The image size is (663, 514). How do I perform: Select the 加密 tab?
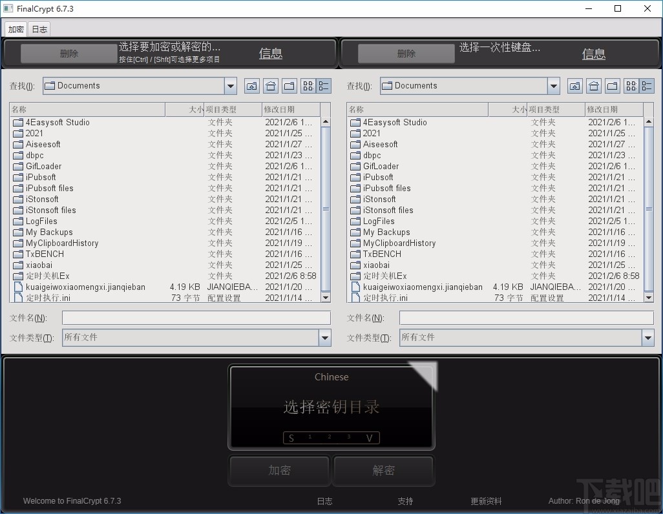[15, 28]
